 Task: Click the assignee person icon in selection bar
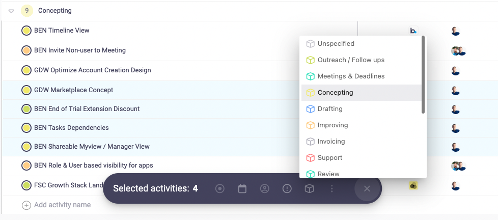click(x=265, y=189)
